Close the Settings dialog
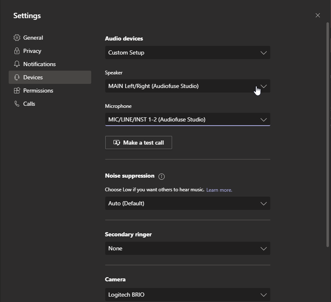This screenshot has width=331, height=302. 317,15
